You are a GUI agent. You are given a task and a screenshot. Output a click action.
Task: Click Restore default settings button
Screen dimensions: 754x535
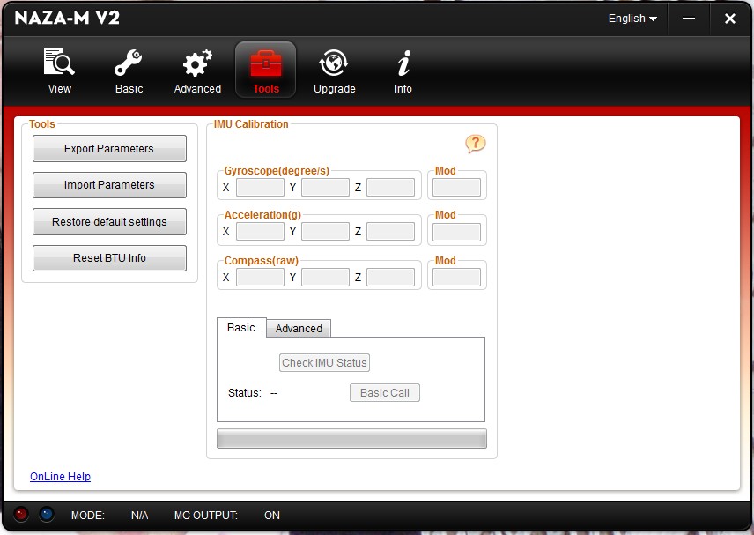click(109, 222)
